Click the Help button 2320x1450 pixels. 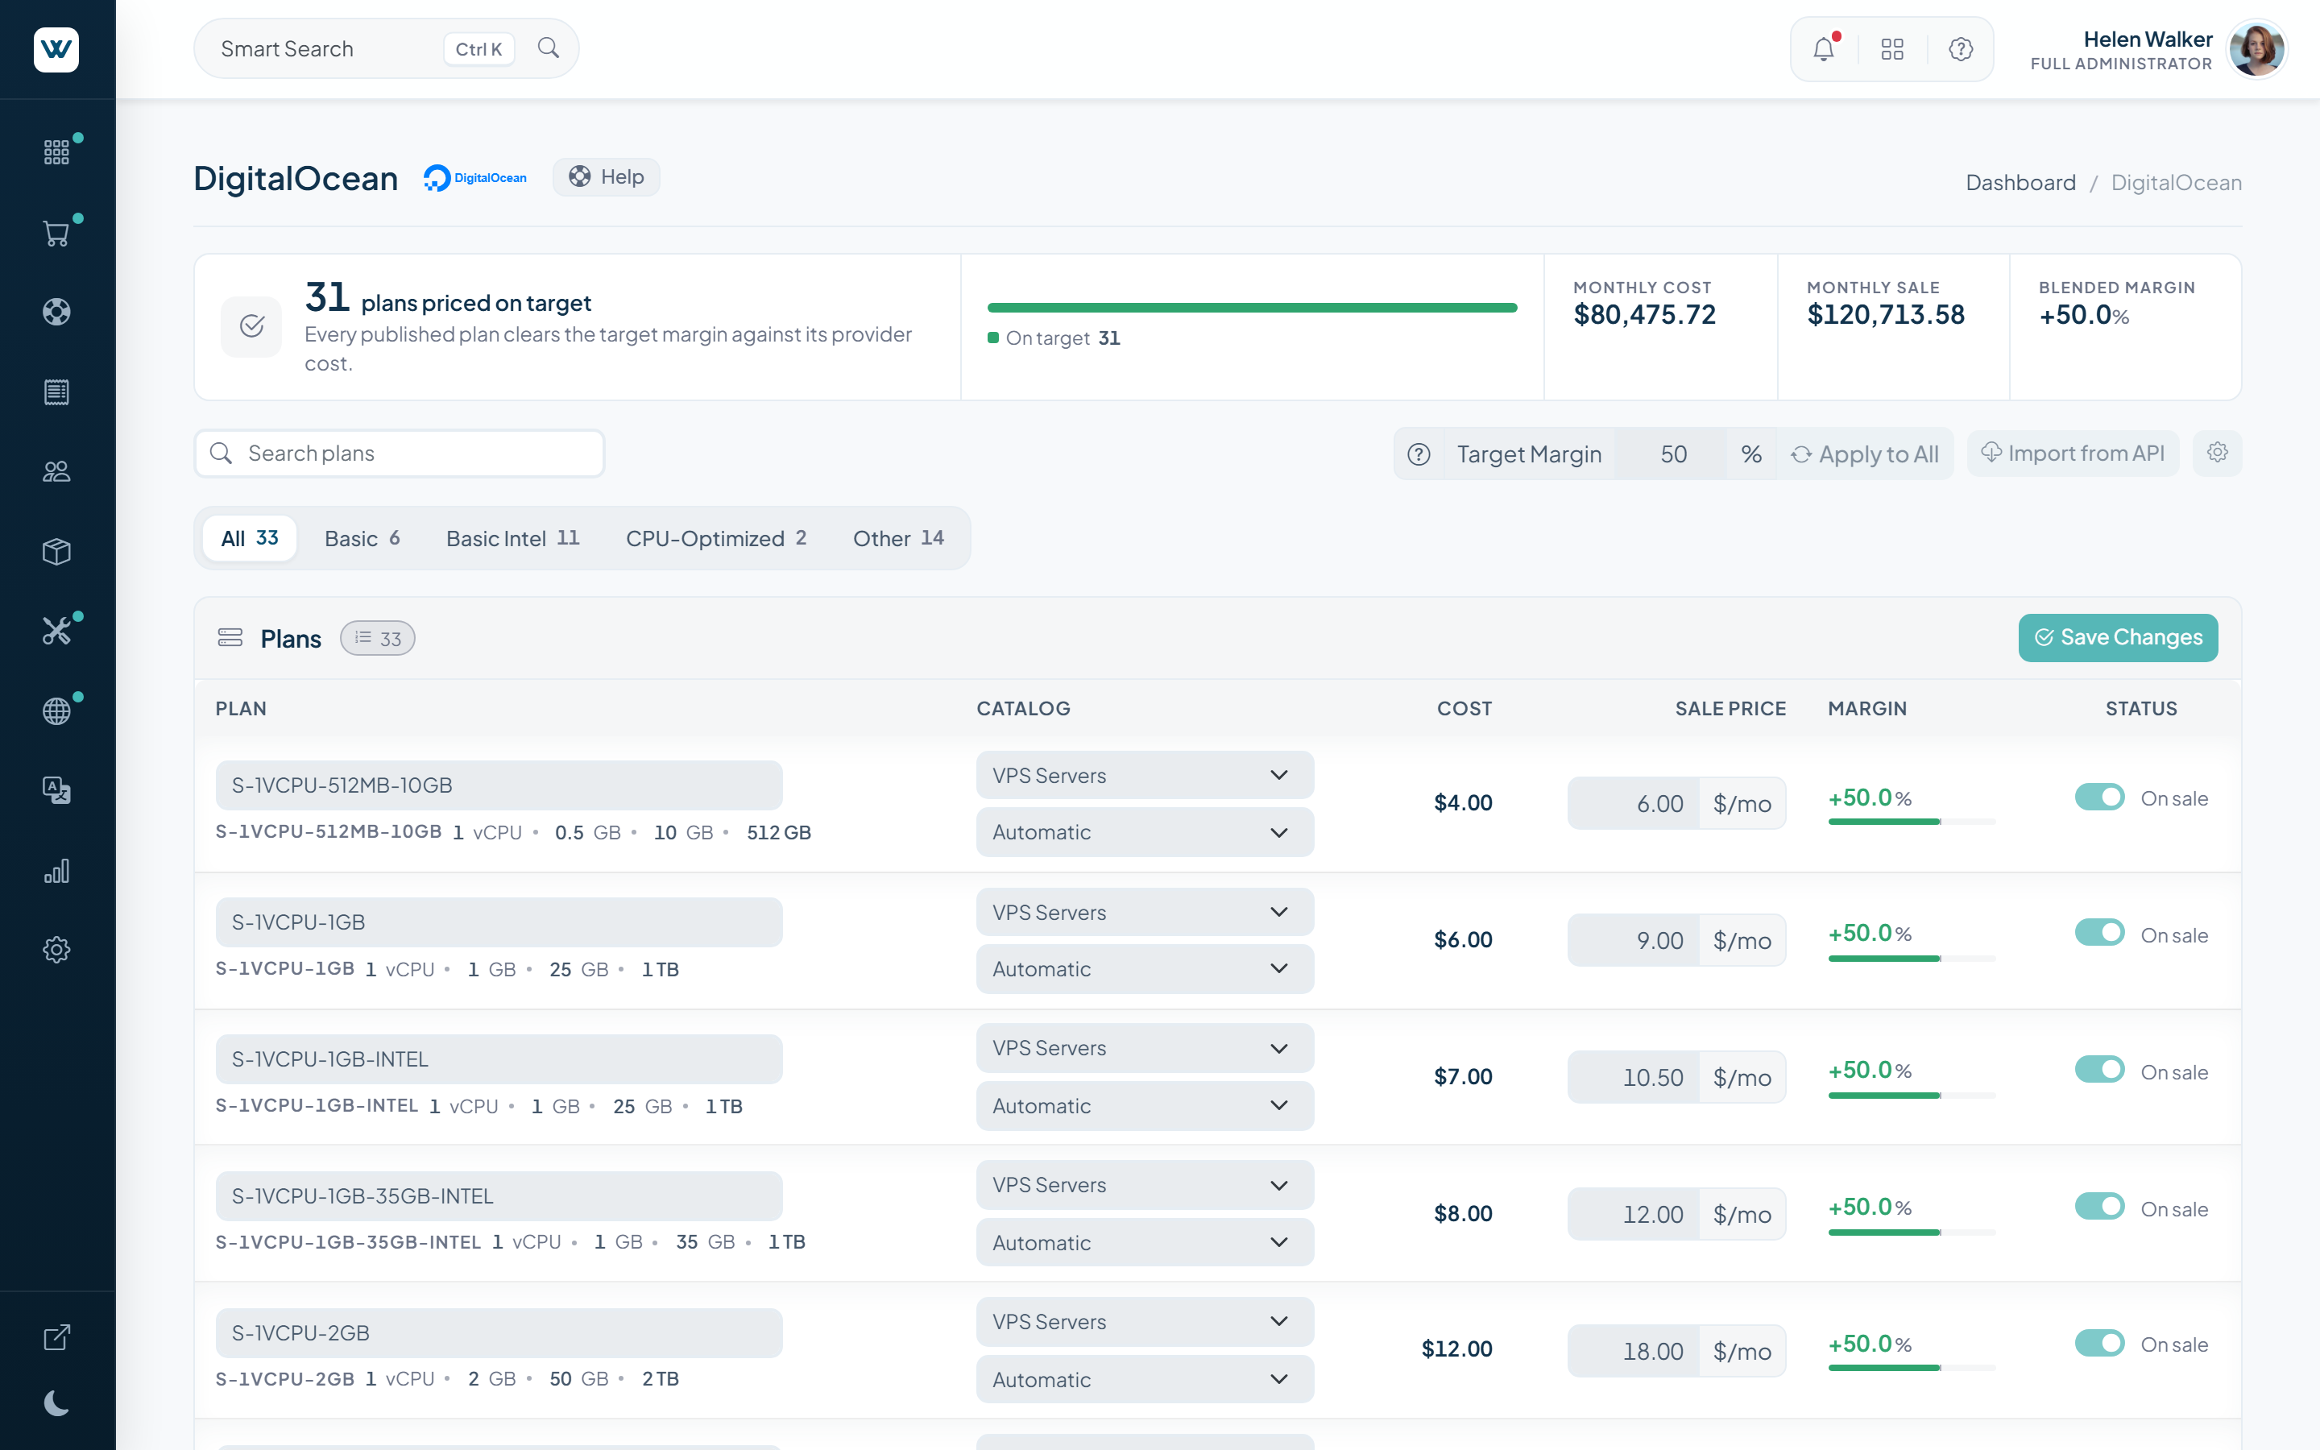pos(606,176)
